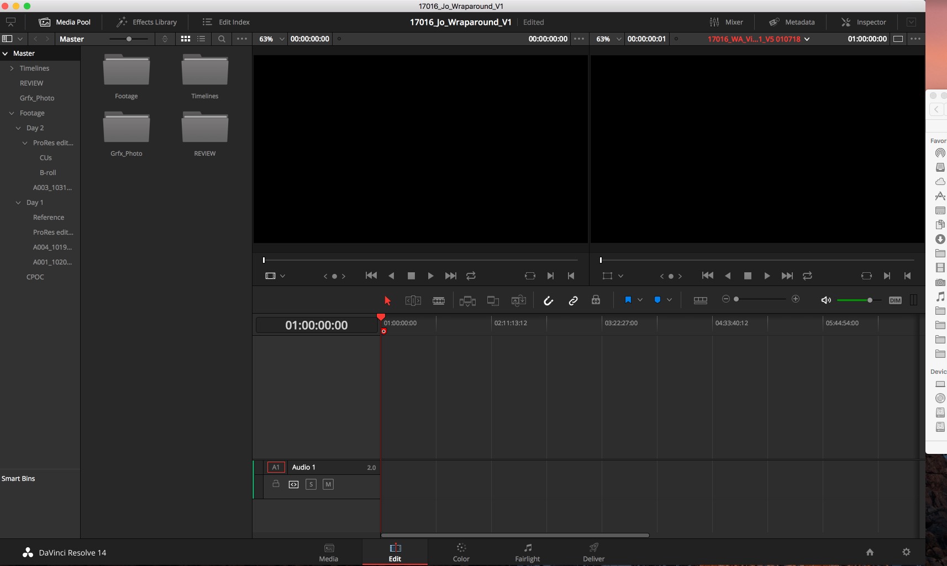
Task: Search the media pool with magnifier
Action: tap(222, 39)
